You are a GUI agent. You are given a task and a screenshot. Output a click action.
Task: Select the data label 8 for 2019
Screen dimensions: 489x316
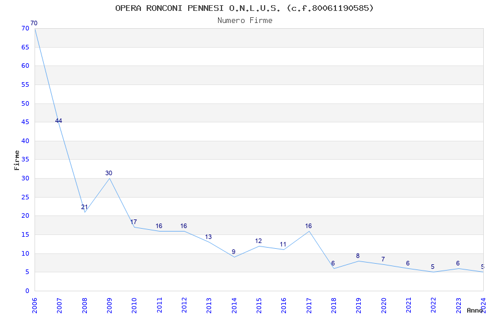click(x=358, y=256)
